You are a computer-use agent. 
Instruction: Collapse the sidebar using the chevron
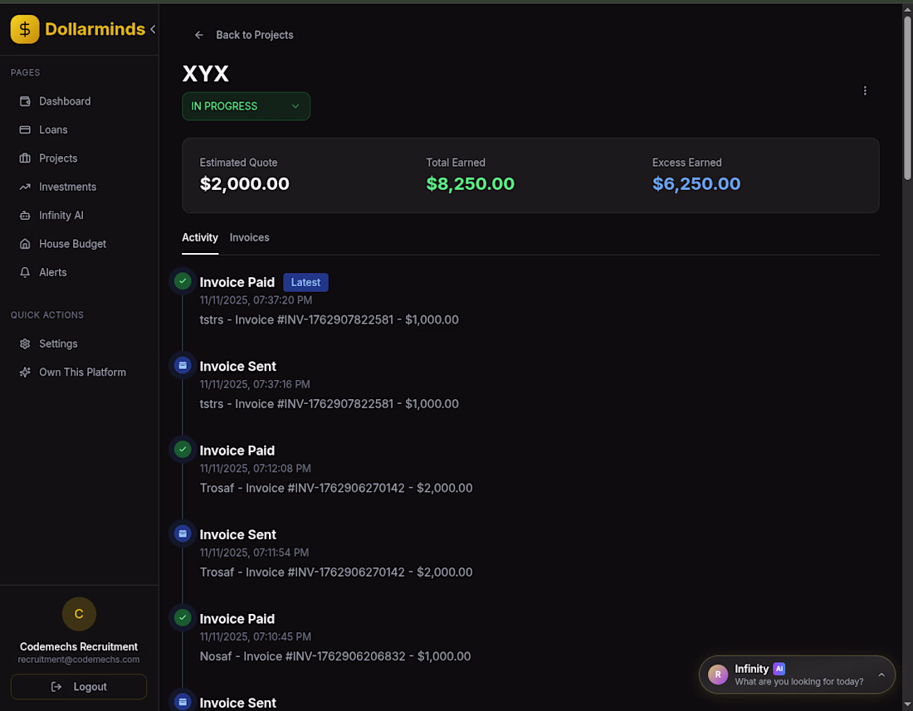(x=153, y=29)
